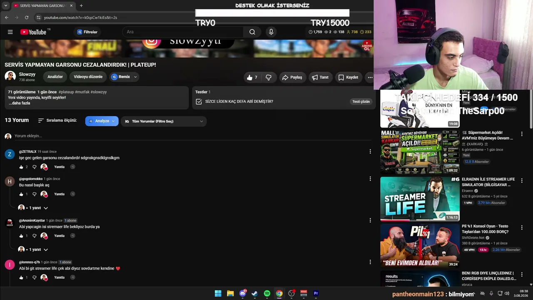Go back in Chrome browser
This screenshot has height=300, width=533.
pyautogui.click(x=7, y=17)
